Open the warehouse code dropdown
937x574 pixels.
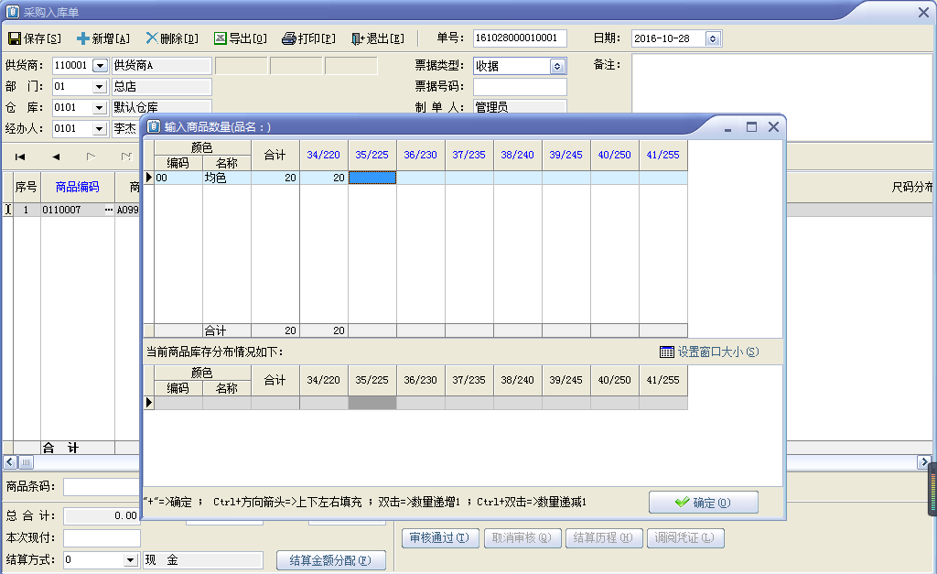click(x=100, y=108)
